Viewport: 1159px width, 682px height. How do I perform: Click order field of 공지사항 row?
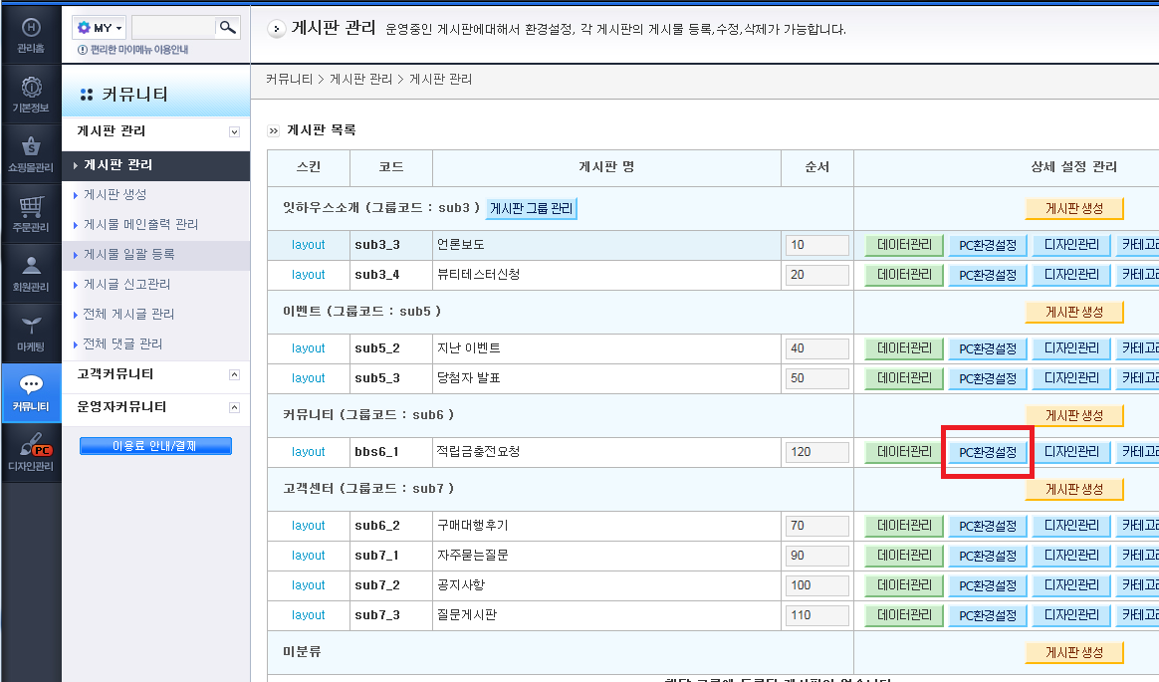pyautogui.click(x=816, y=585)
